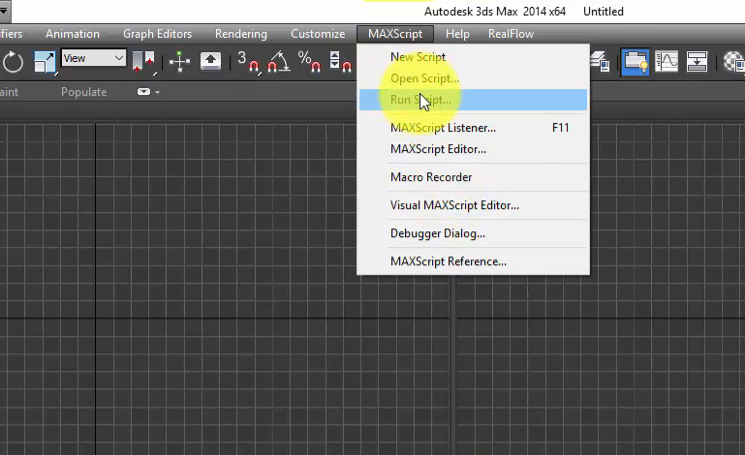Image resolution: width=745 pixels, height=455 pixels.
Task: Toggle the highlighted ribbon display icon
Action: [636, 62]
